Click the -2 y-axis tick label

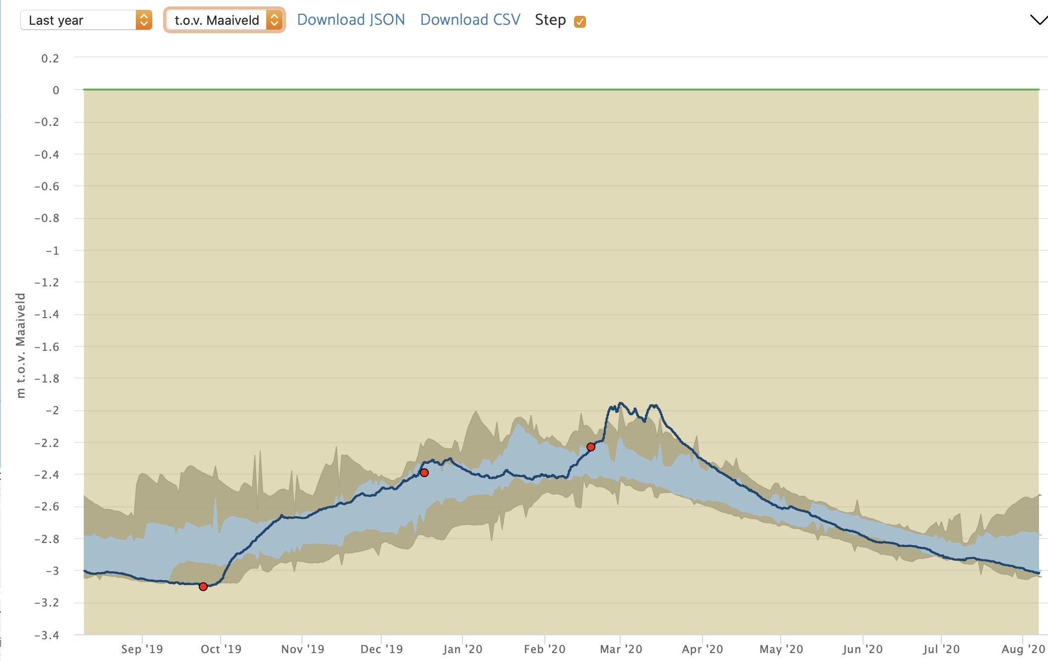(52, 410)
